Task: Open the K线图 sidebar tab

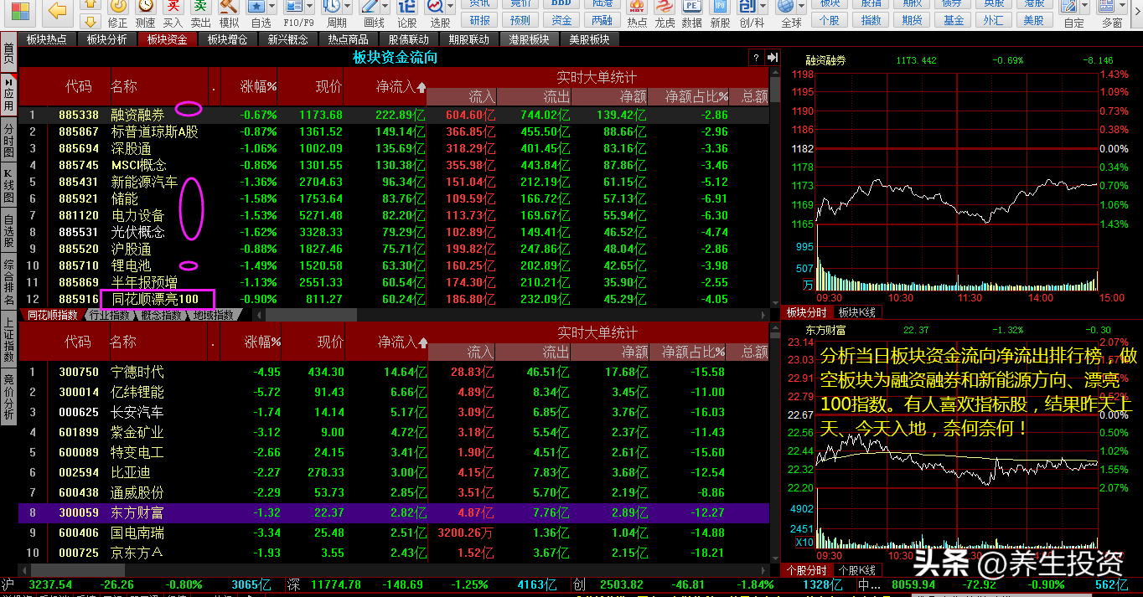Action: 8,186
